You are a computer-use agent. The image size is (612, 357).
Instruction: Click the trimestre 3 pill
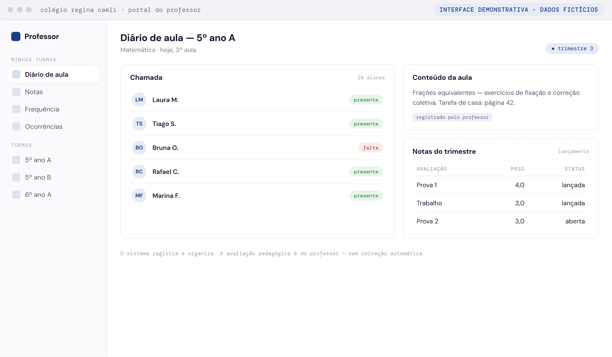click(x=572, y=48)
